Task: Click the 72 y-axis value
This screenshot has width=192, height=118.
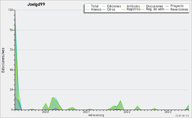Action: tap(11, 50)
